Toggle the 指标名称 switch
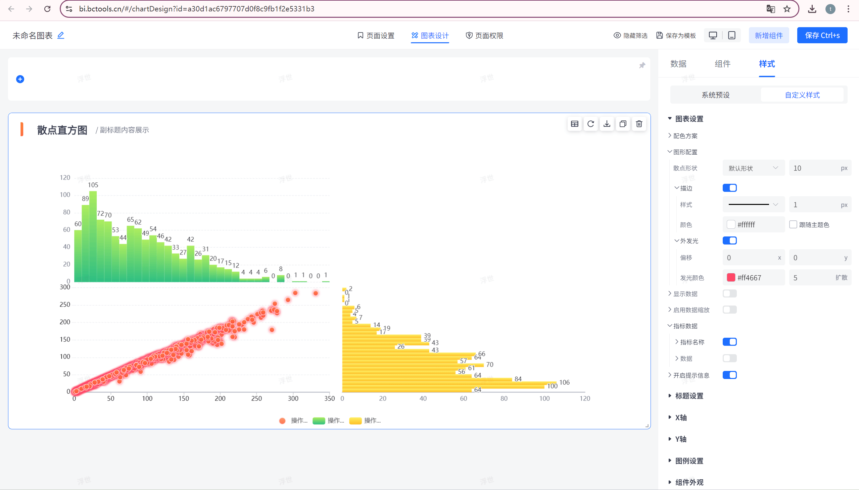The height and width of the screenshot is (490, 859). [729, 342]
